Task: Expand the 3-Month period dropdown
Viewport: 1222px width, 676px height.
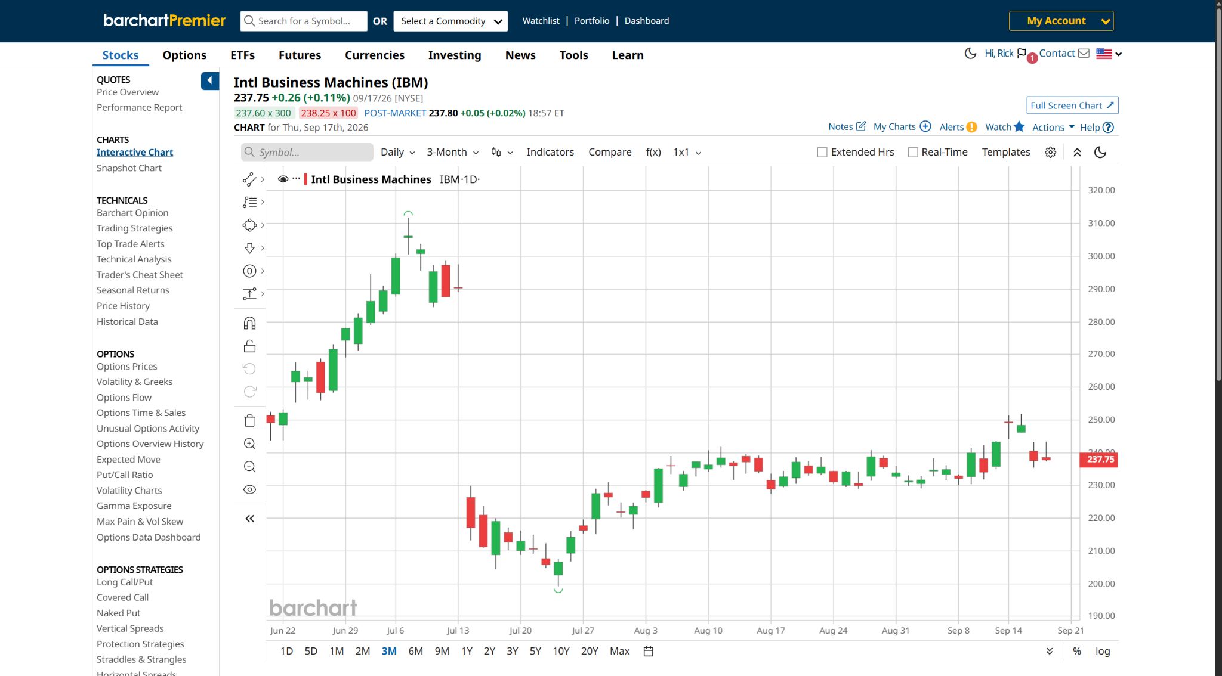Action: (453, 153)
